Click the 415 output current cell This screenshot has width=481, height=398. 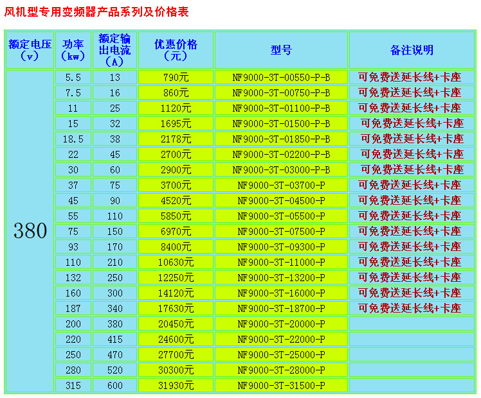tap(114, 339)
